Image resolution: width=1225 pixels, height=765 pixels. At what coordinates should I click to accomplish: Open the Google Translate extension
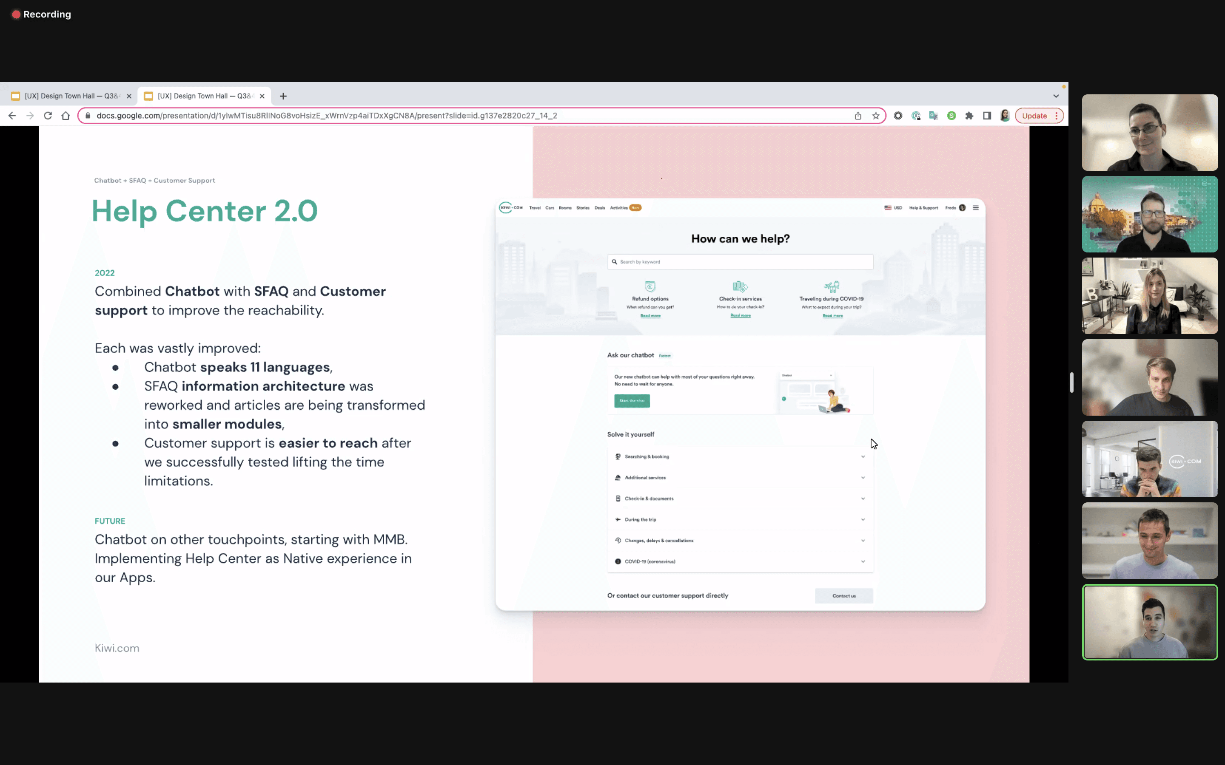tap(934, 116)
